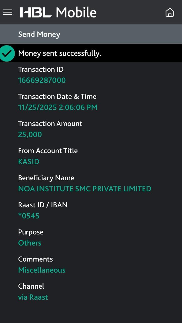Open the hamburger menu icon

click(8, 12)
